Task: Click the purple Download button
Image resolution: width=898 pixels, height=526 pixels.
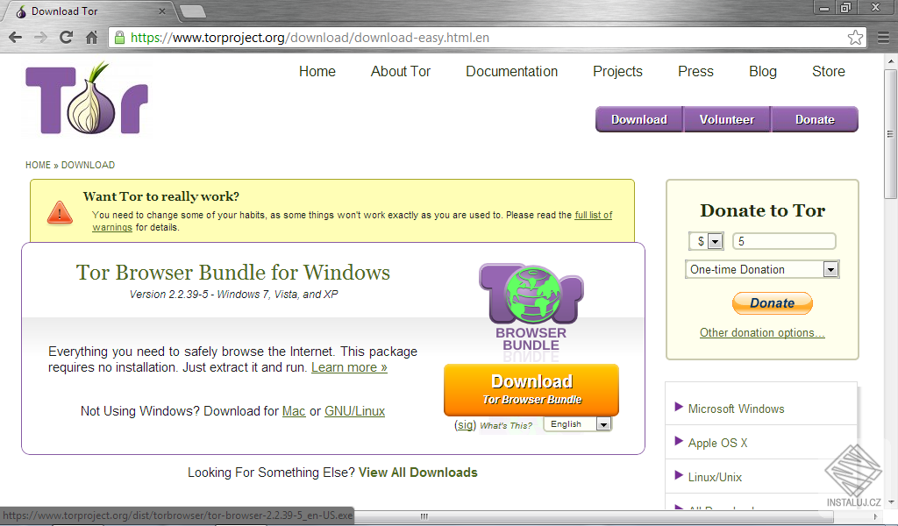Action: [639, 119]
